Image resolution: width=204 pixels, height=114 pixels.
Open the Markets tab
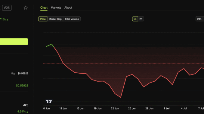[56, 8]
